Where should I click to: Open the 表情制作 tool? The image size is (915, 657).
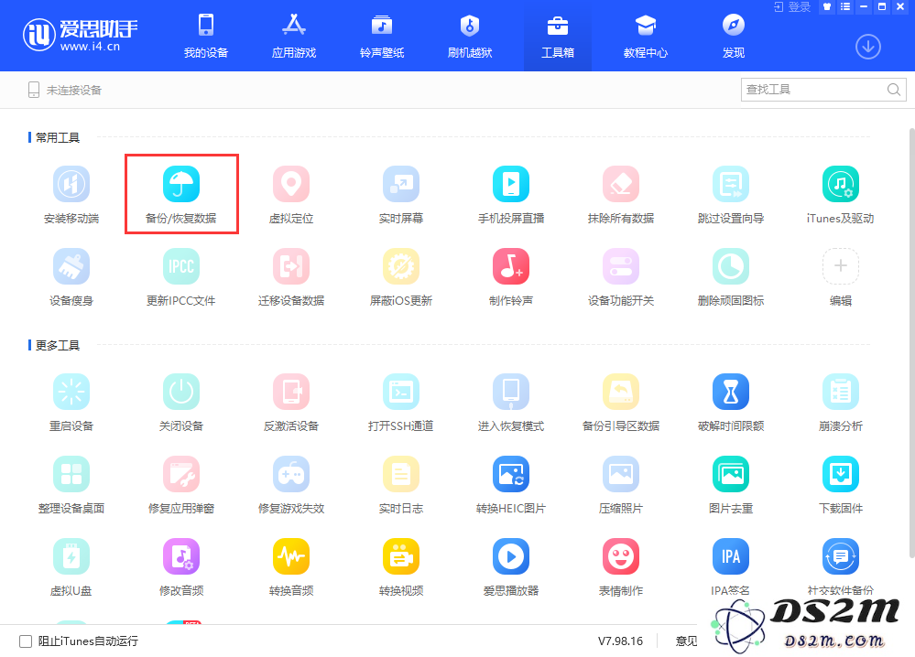pos(621,568)
